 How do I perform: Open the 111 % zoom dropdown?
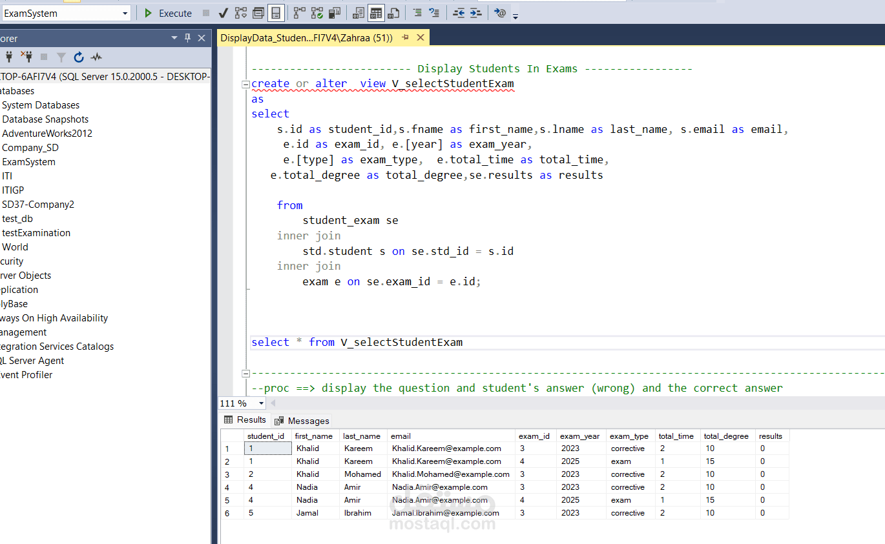point(262,403)
